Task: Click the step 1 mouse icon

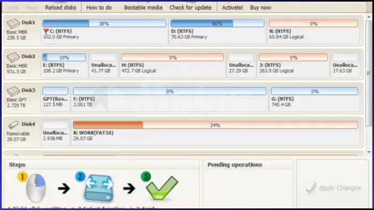Action: (x=35, y=188)
